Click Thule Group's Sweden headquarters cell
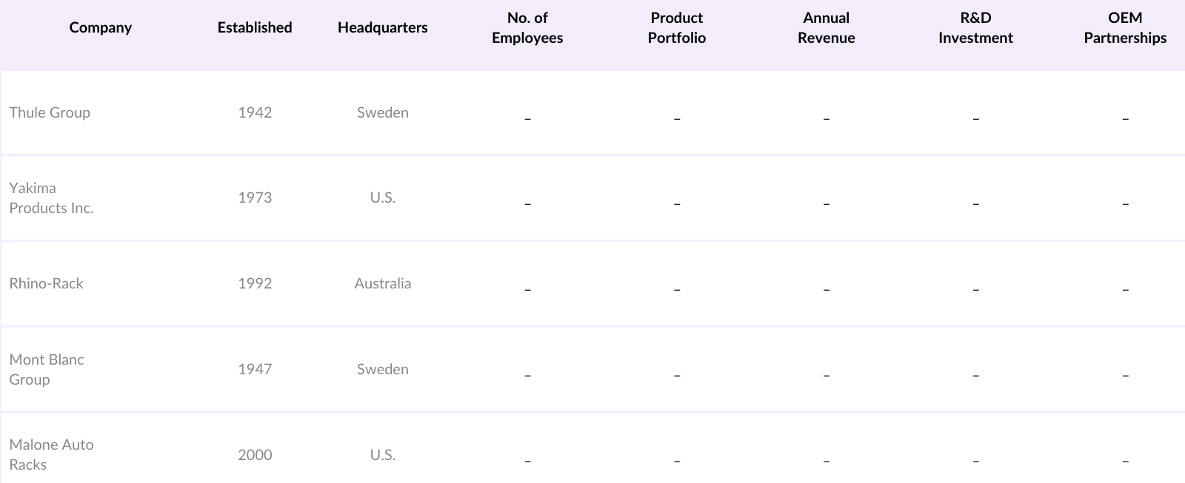The width and height of the screenshot is (1185, 483). pos(382,112)
